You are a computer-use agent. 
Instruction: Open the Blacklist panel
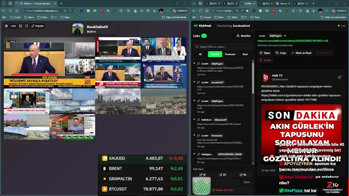pyautogui.click(x=243, y=36)
